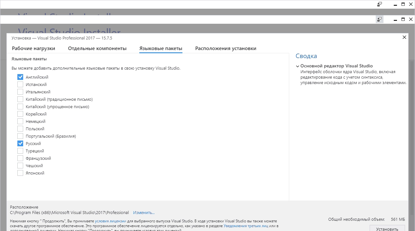Screen dimensions: 415x231
Task: Maximize the front Visual Studio Installer window
Action: pos(403,20)
